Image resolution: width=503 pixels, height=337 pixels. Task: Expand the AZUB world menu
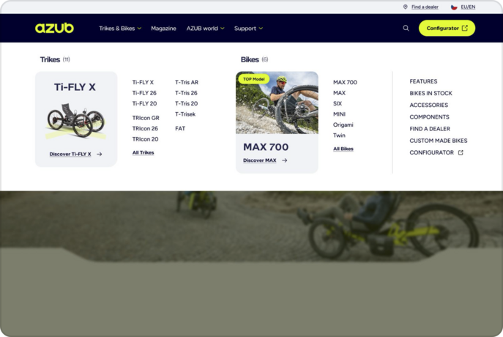(x=205, y=29)
